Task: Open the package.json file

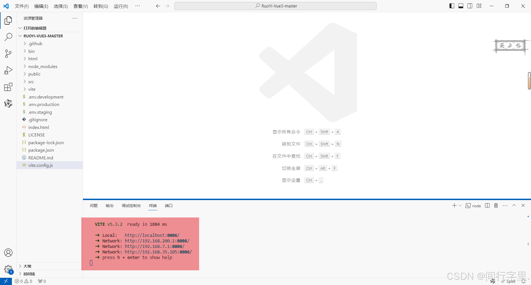Action: tap(50, 150)
